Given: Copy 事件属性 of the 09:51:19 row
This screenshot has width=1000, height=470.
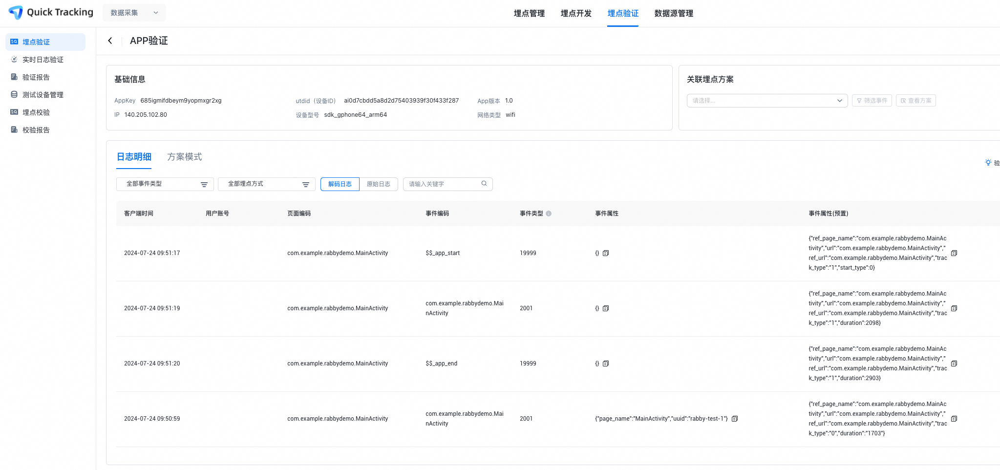Looking at the screenshot, I should click(606, 308).
